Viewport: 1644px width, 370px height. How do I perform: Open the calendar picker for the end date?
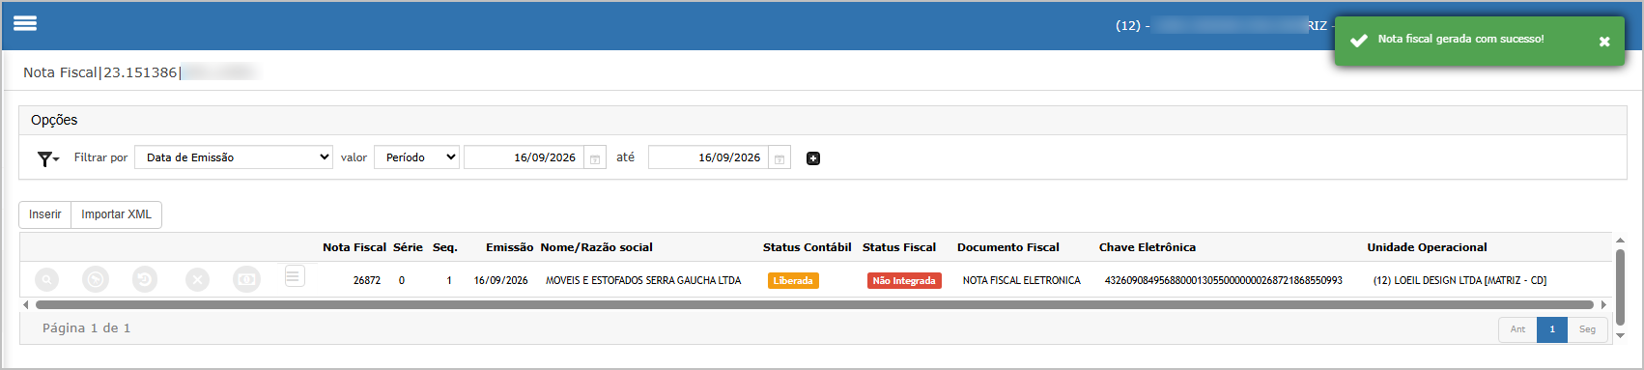pyautogui.click(x=779, y=158)
